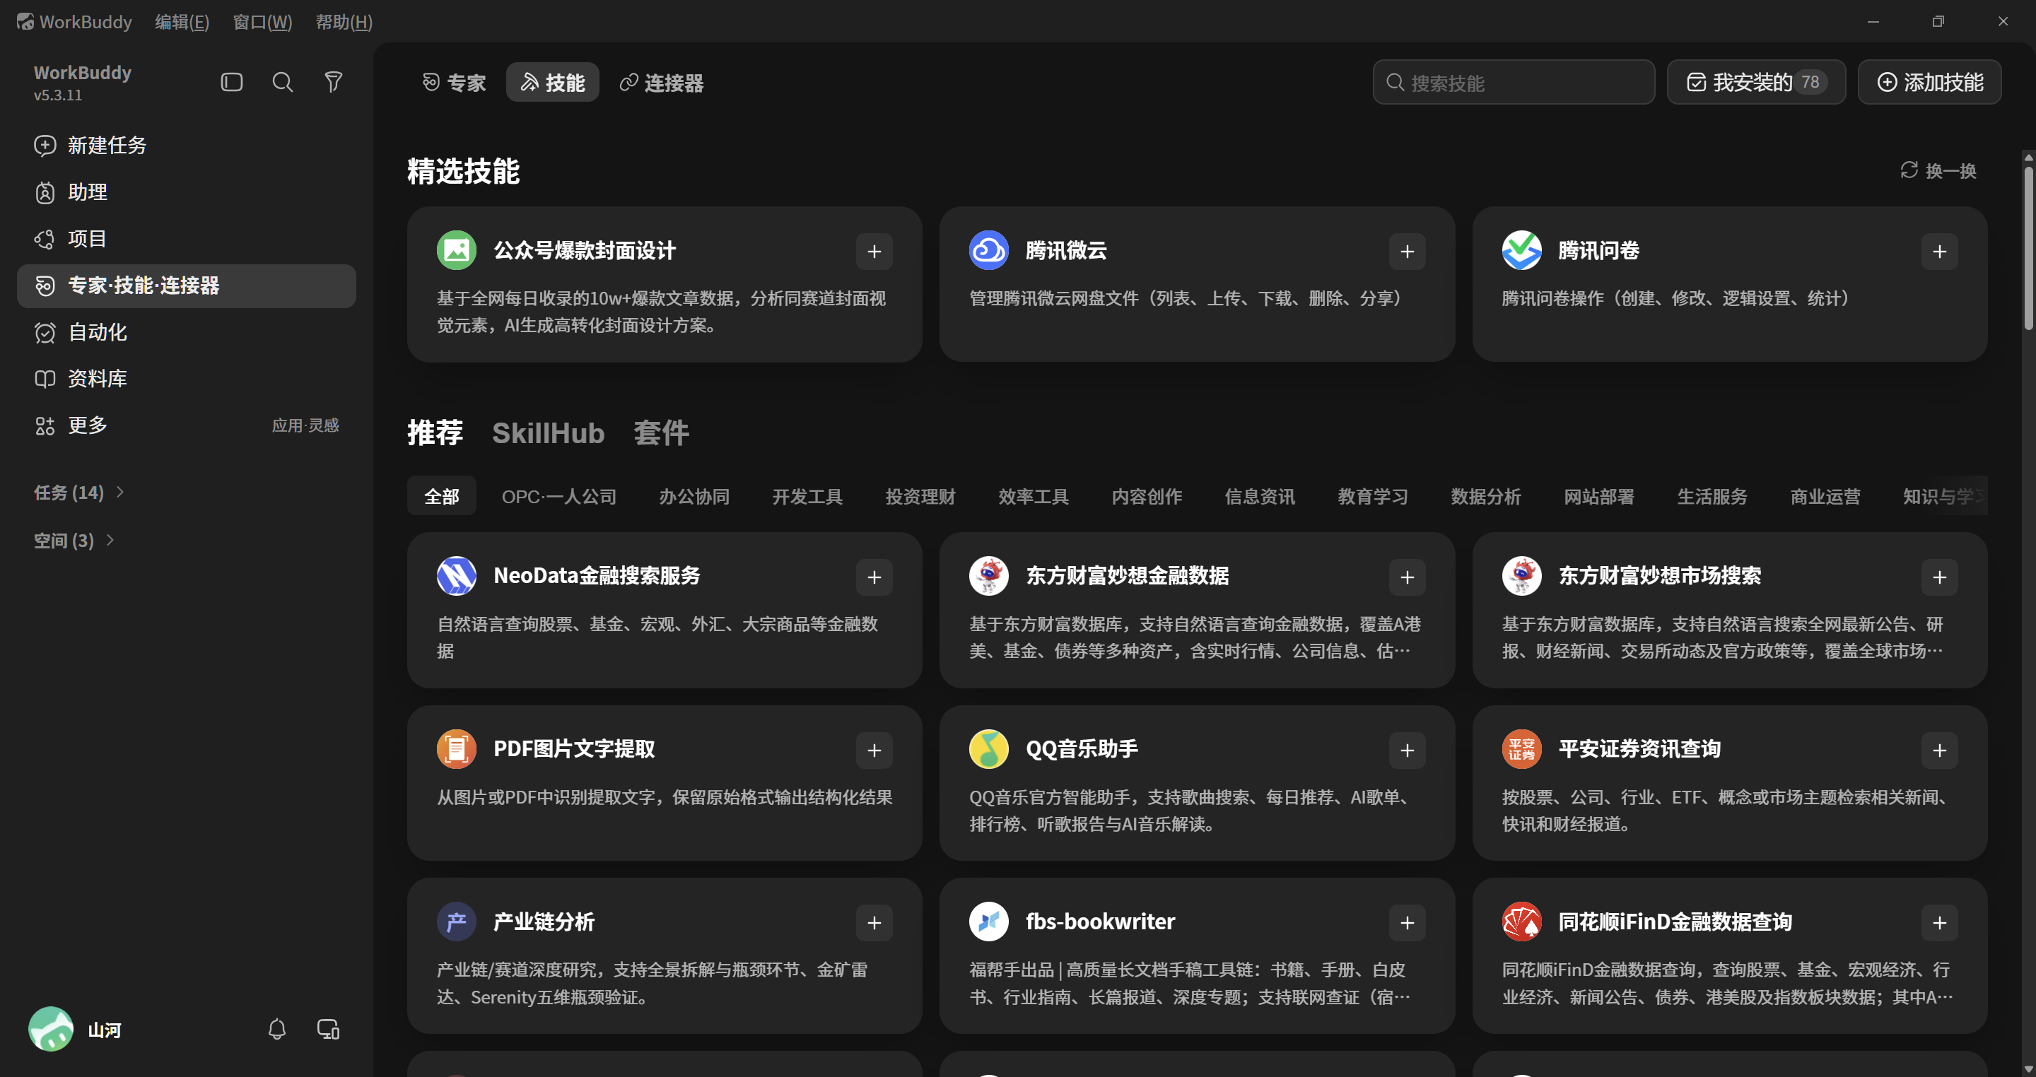Viewport: 2036px width, 1077px height.
Task: Open 更多 in the sidebar
Action: pos(187,425)
